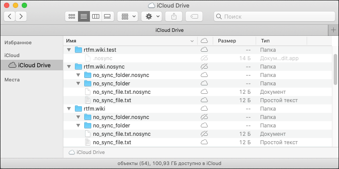Go back with the left arrow
Image resolution: width=339 pixels, height=169 pixels.
coord(9,16)
